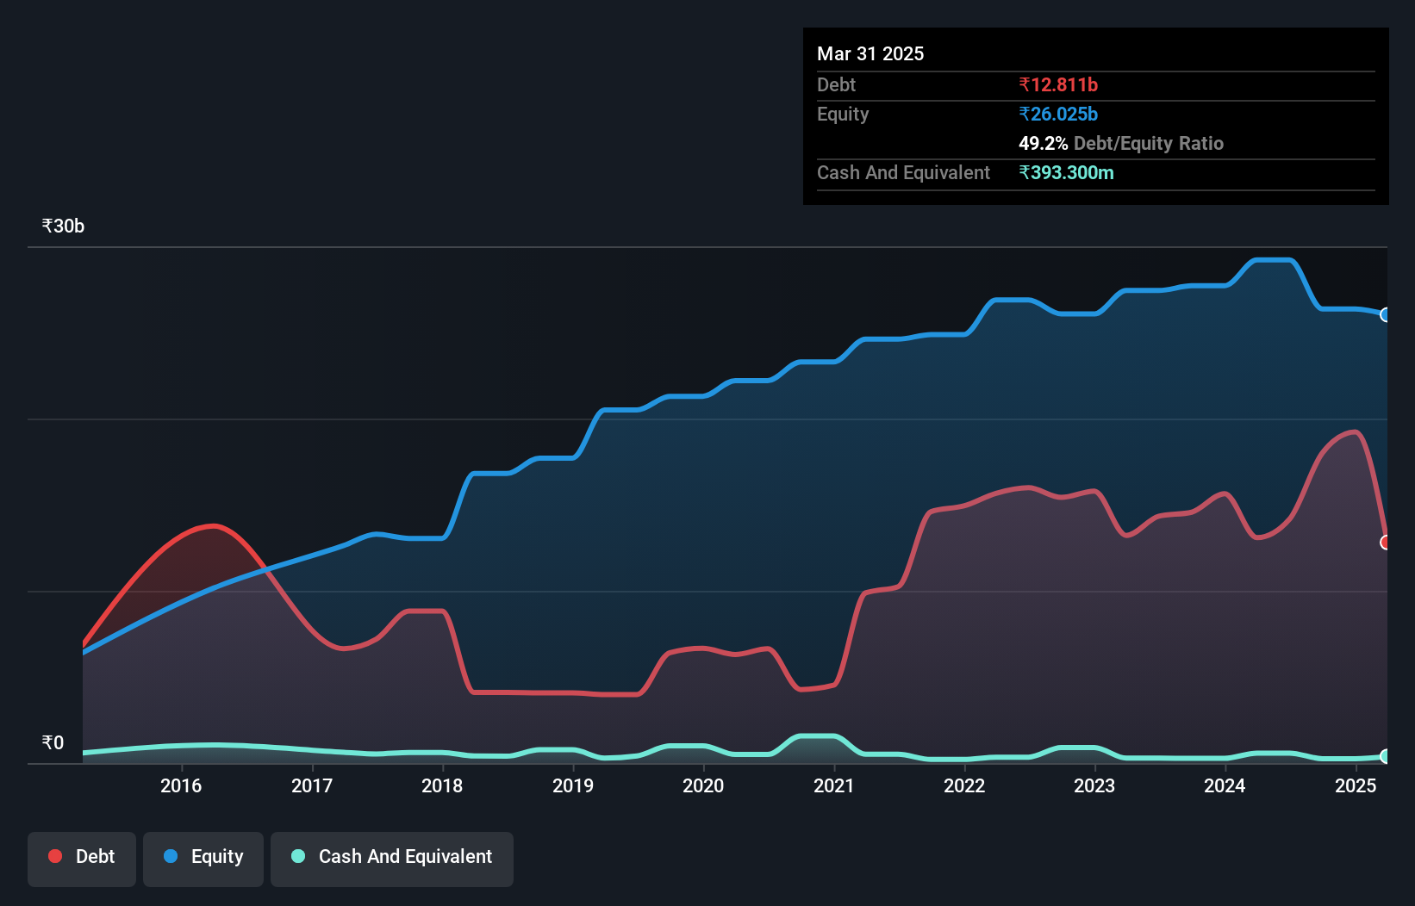Click the 2016 x-axis label
This screenshot has height=906, width=1415.
point(181,785)
